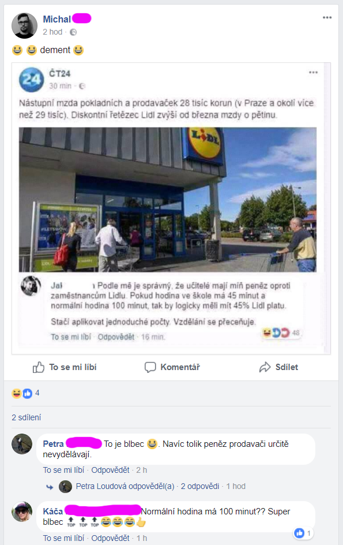Viewport: 343px width, 545px height.
Task: Click the Komentář speech bubble button
Action: click(x=172, y=367)
